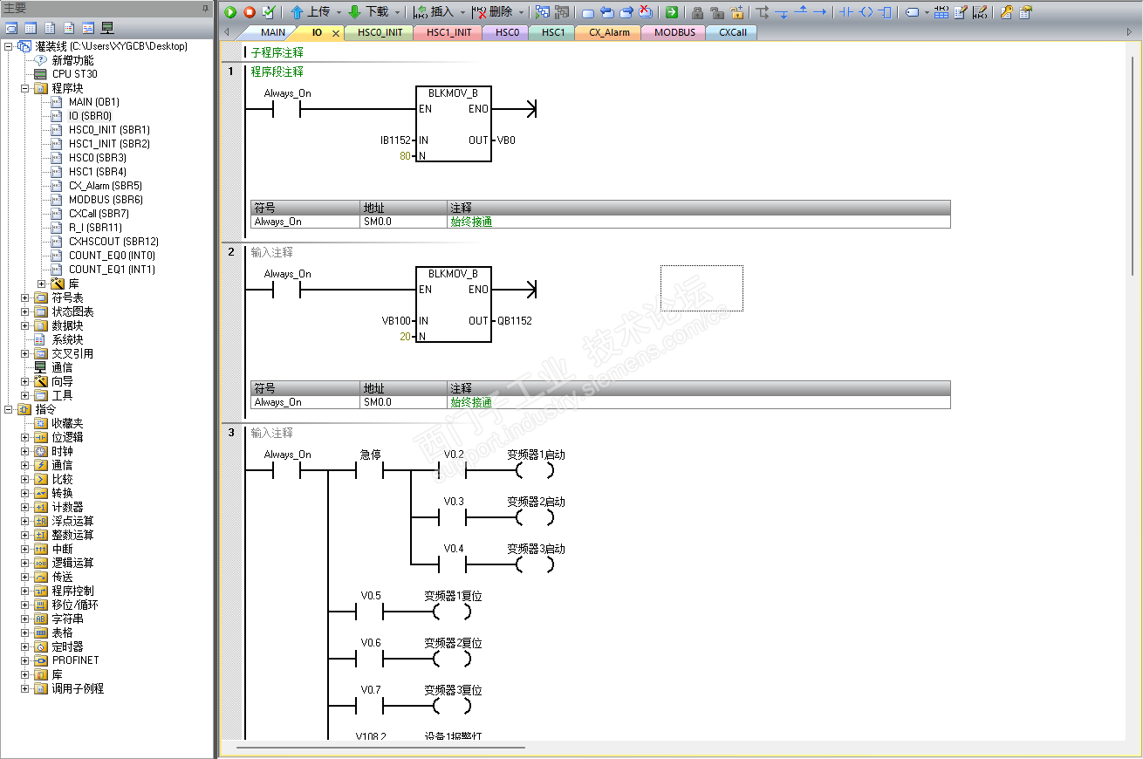Click the Compile icon in toolbar
The height and width of the screenshot is (759, 1143).
pos(269,12)
